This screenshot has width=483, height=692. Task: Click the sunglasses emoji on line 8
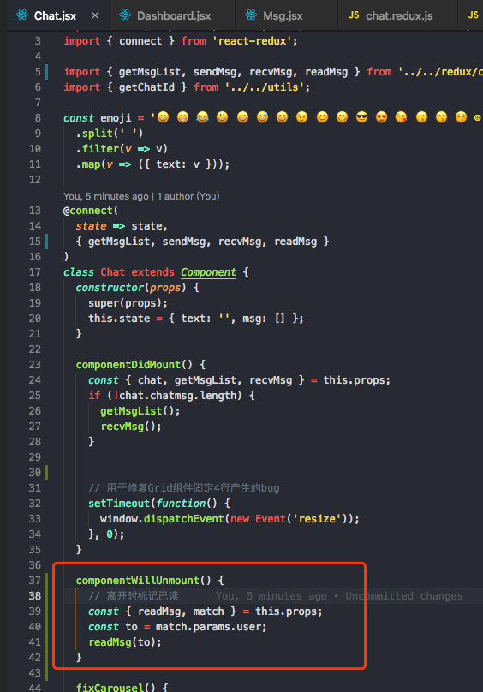tap(361, 117)
